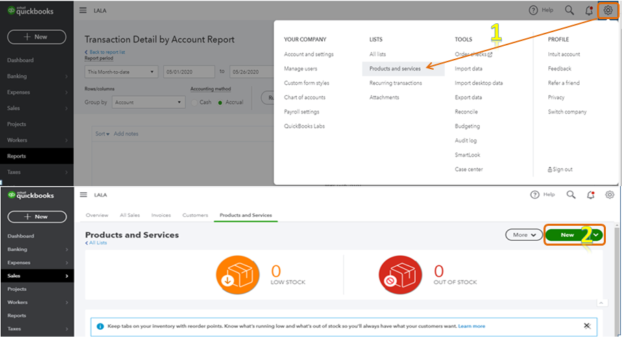The width and height of the screenshot is (623, 338).
Task: Click the Learn more link
Action: [x=472, y=326]
